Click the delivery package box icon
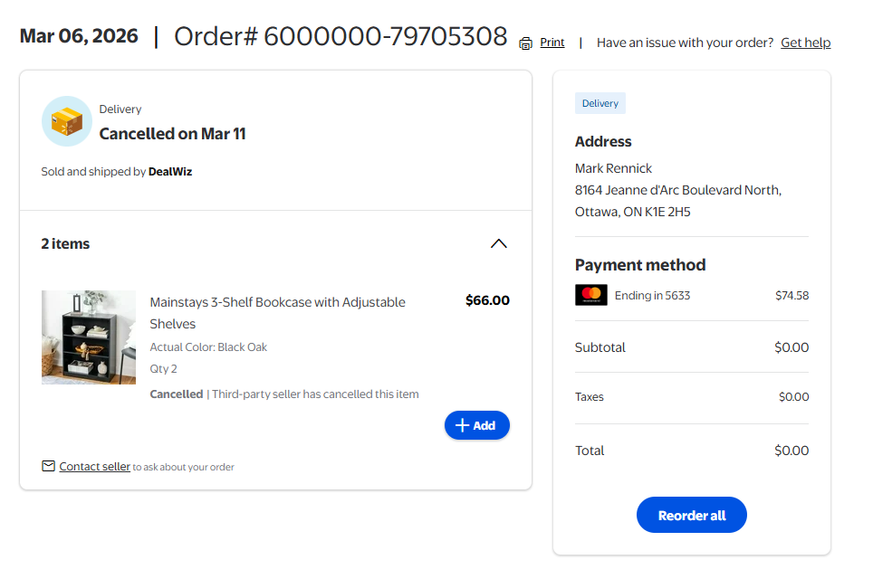Viewport: 873px width, 579px height. tap(66, 121)
